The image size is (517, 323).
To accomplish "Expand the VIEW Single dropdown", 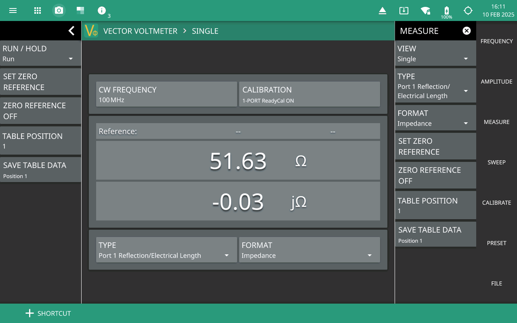I will 435,53.
